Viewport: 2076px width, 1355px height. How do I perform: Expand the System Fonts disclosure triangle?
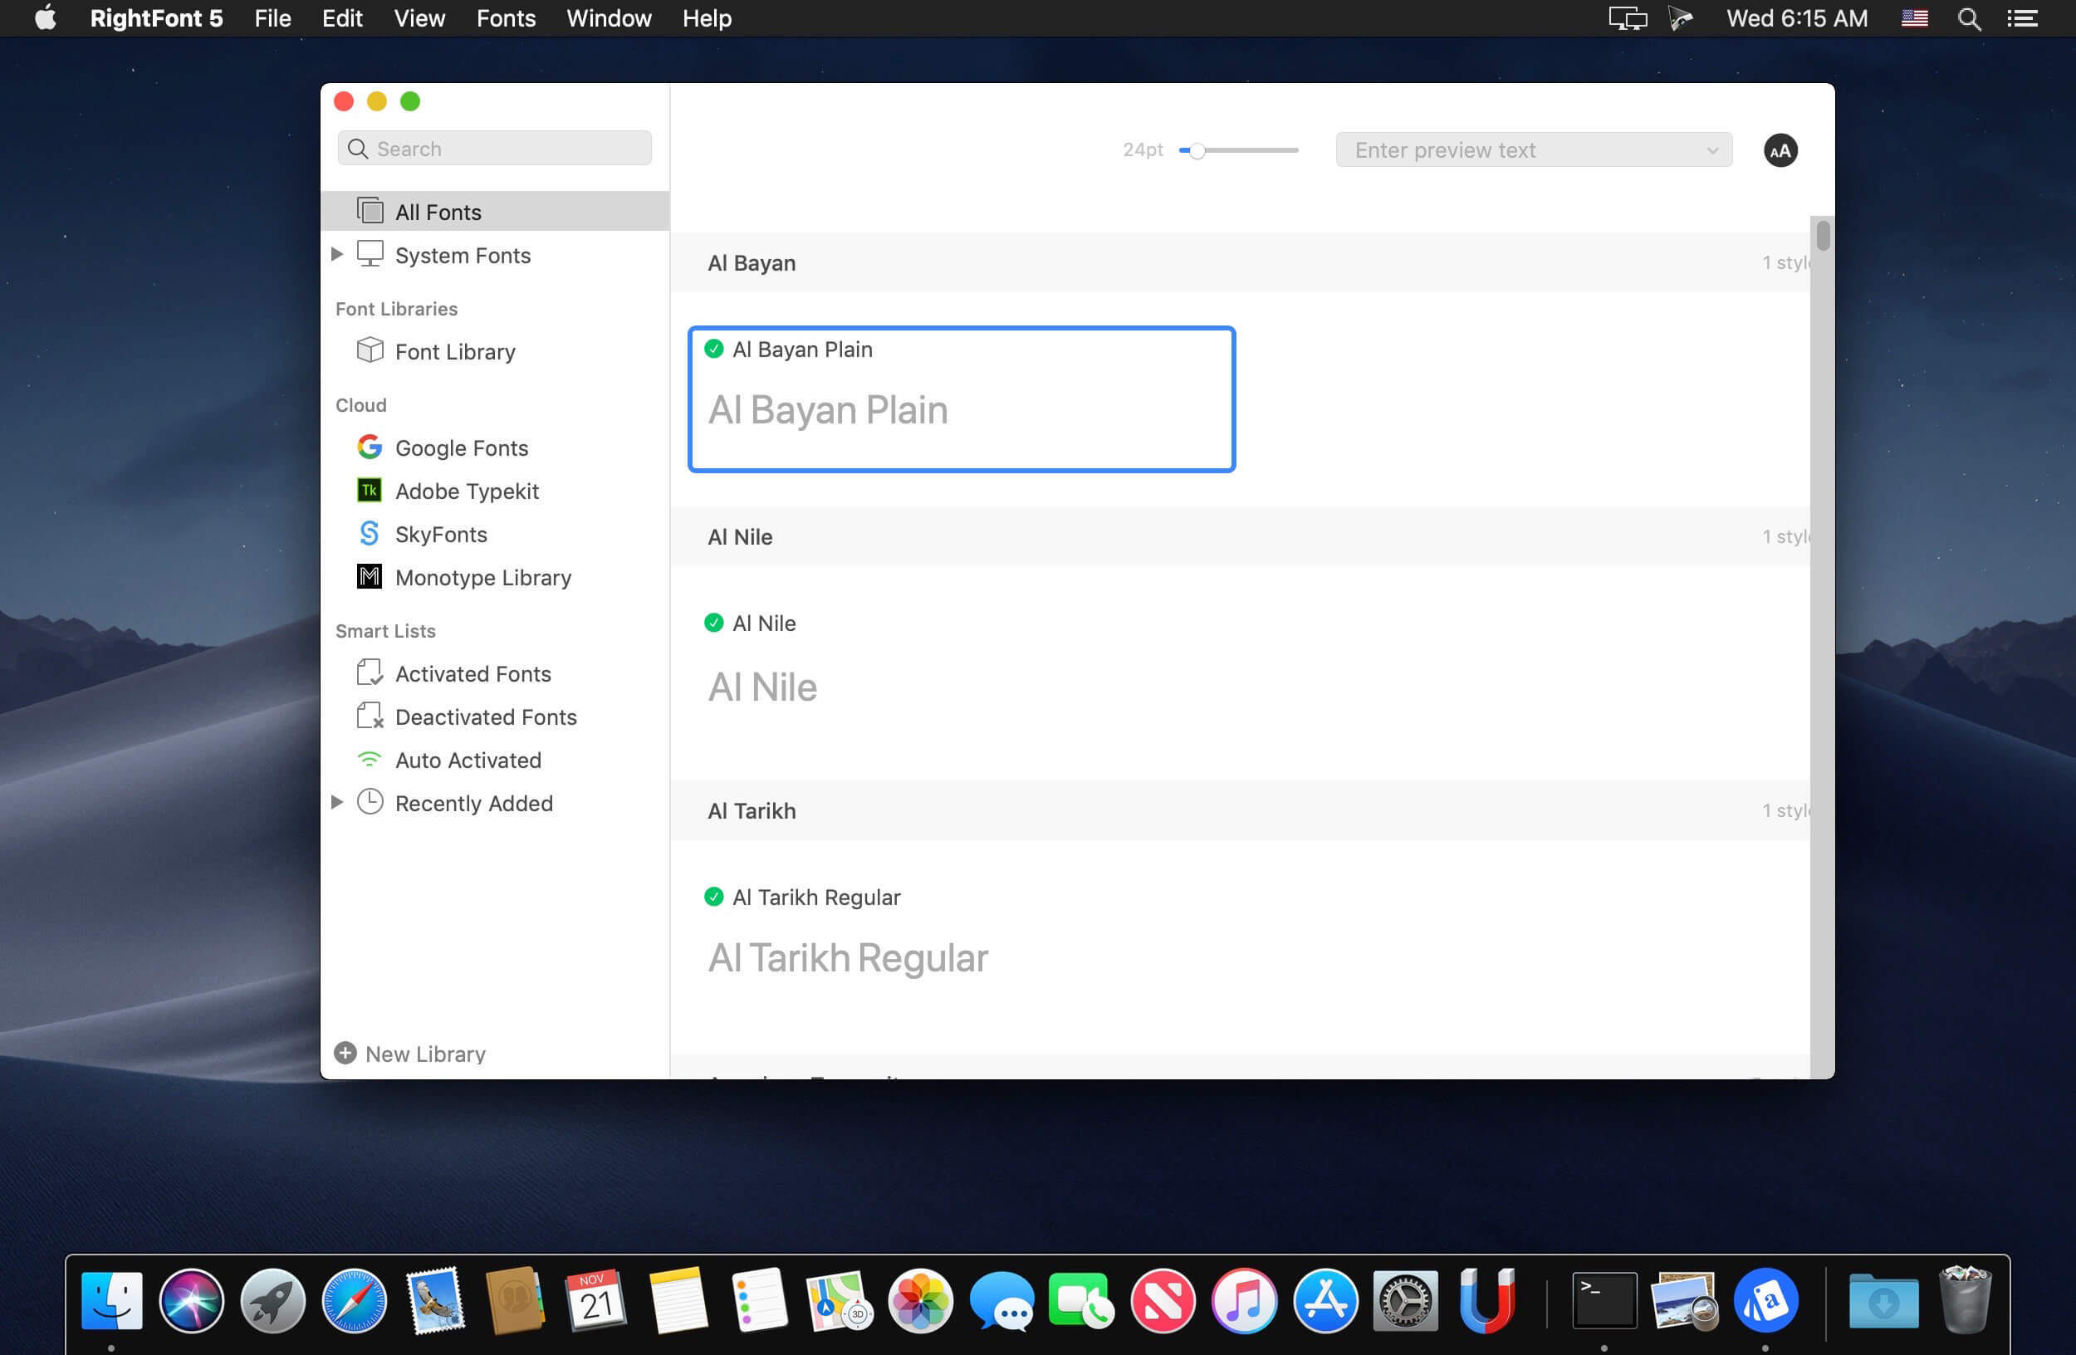click(336, 254)
